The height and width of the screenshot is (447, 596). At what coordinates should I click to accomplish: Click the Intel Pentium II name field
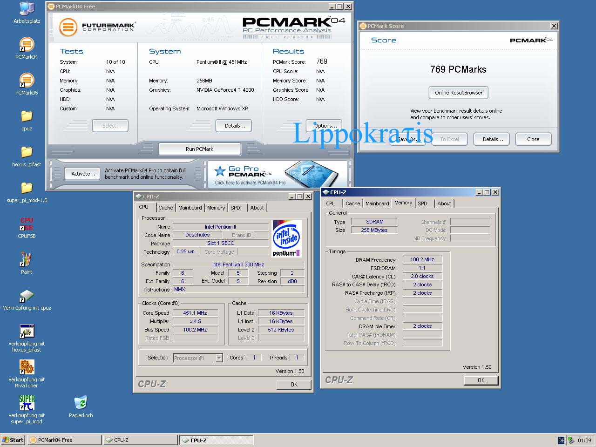220,227
